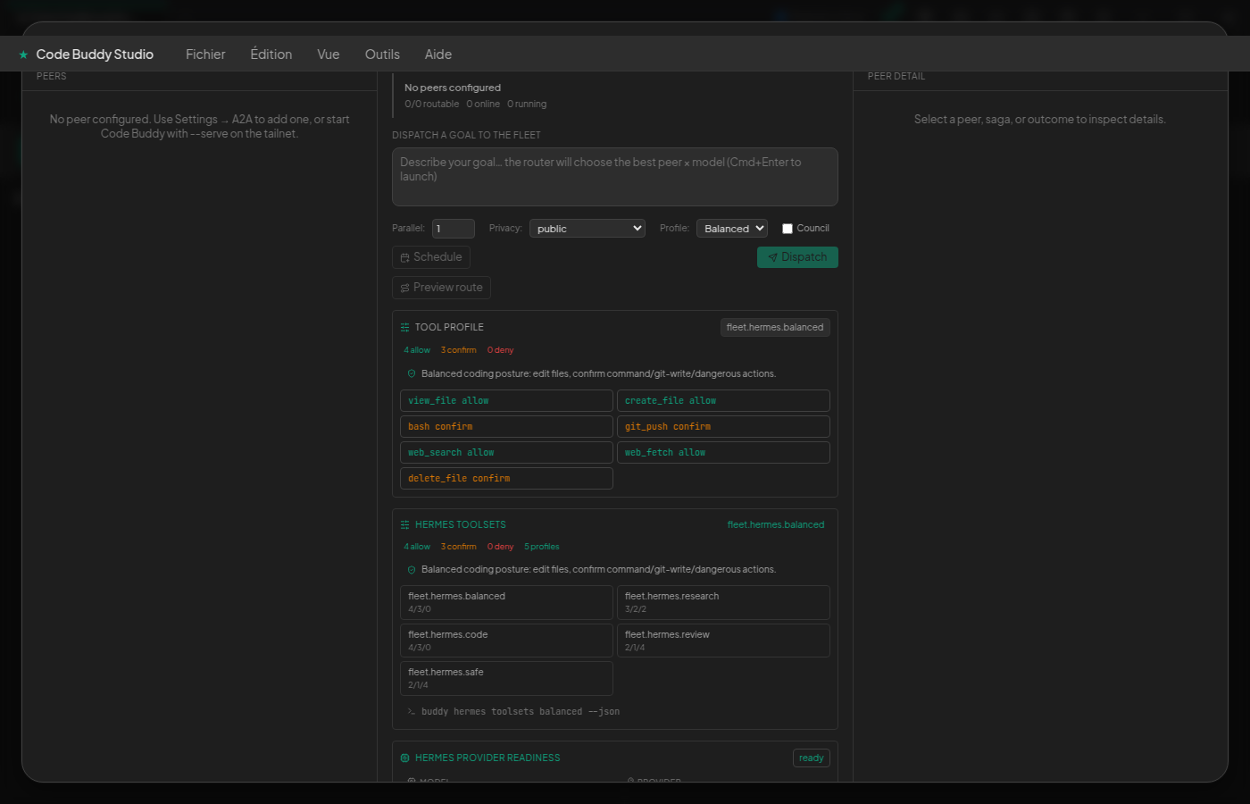Screen dimensions: 1250x804
Task: Select the view_file allow rule
Action: point(507,400)
